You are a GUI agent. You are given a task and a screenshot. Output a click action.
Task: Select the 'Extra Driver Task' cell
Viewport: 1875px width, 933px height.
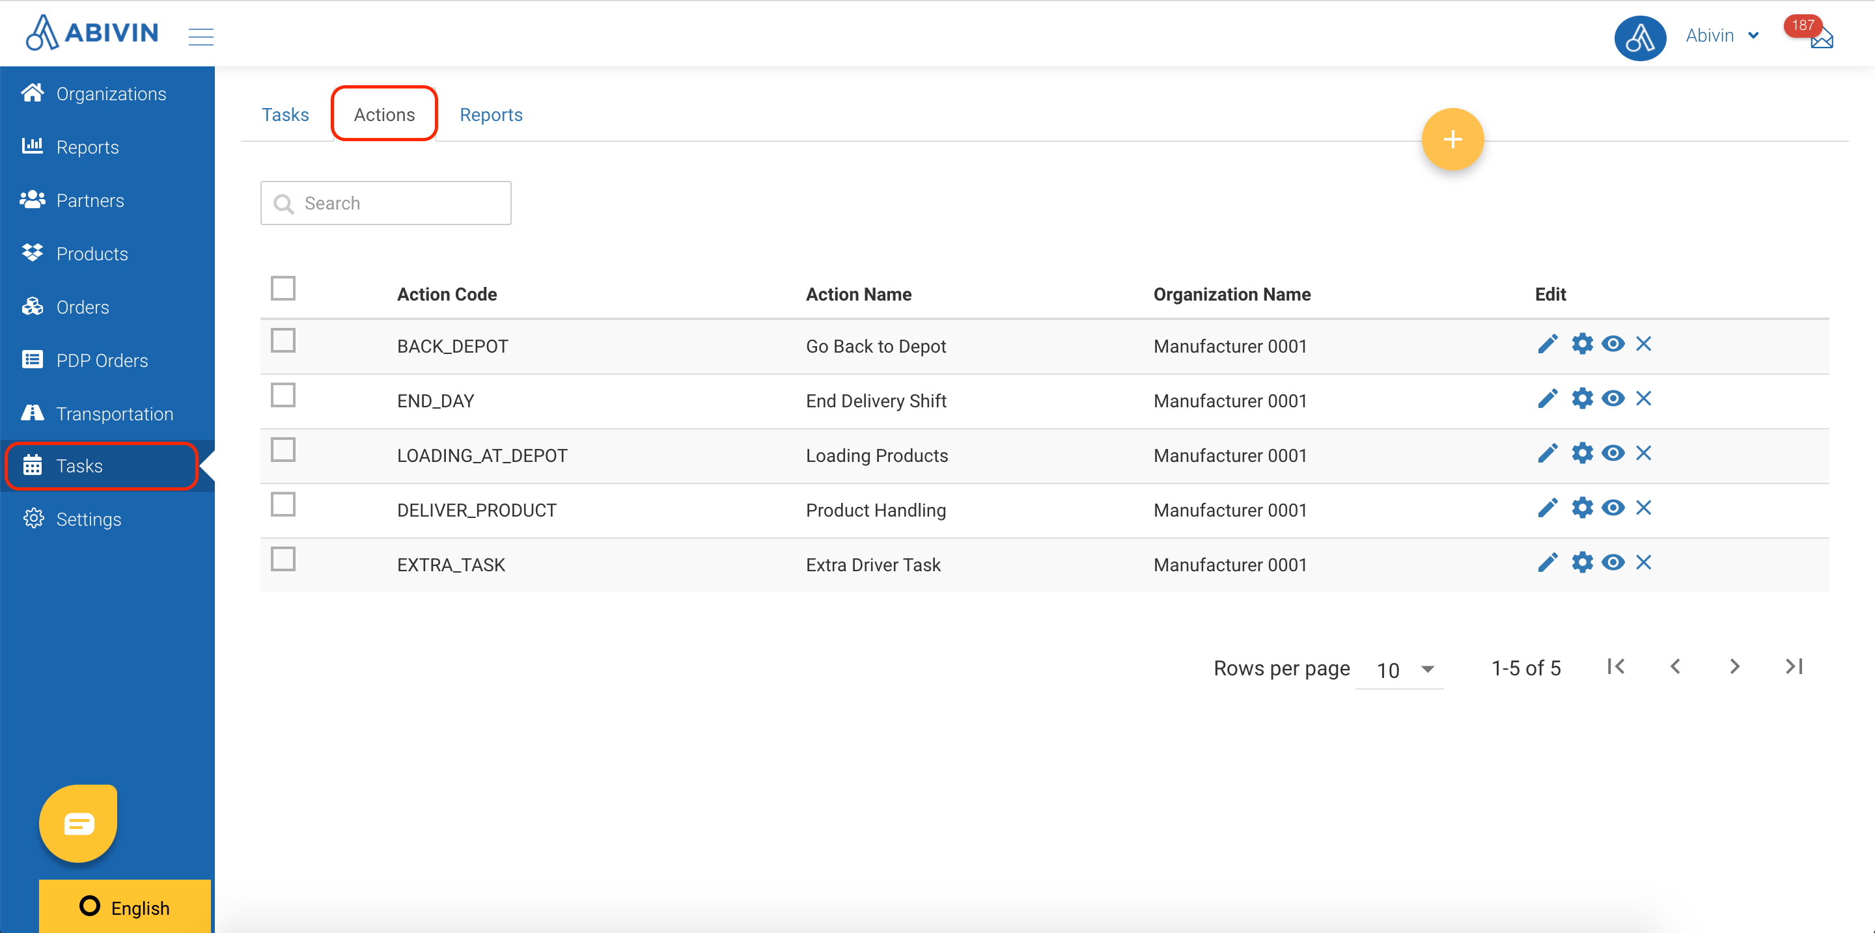(874, 565)
